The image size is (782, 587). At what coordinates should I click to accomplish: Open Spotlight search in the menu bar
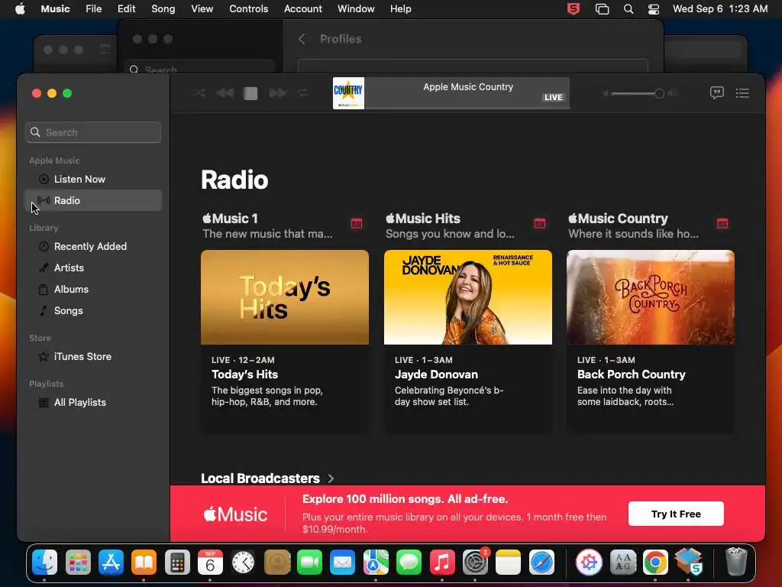(629, 9)
